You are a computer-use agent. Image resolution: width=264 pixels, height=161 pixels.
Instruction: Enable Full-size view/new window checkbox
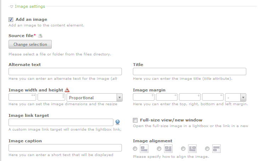[x=135, y=120]
